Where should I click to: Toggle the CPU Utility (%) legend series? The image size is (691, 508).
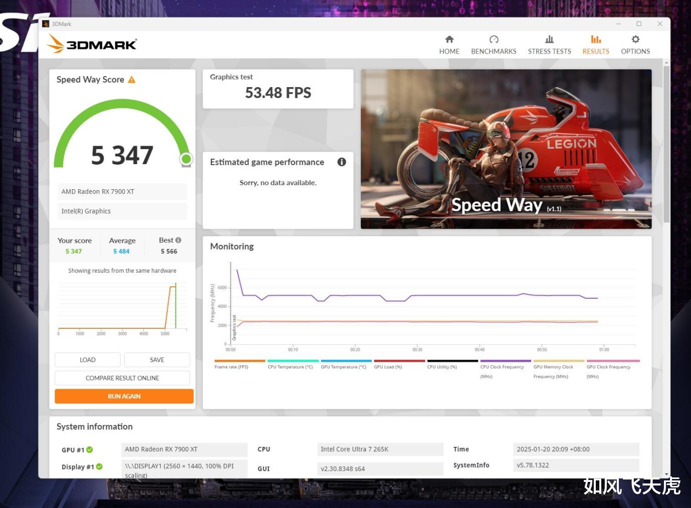point(452,365)
